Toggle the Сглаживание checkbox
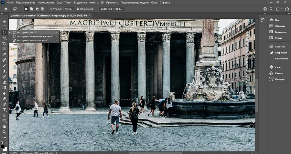This screenshot has width=291, height=154. click(78, 9)
